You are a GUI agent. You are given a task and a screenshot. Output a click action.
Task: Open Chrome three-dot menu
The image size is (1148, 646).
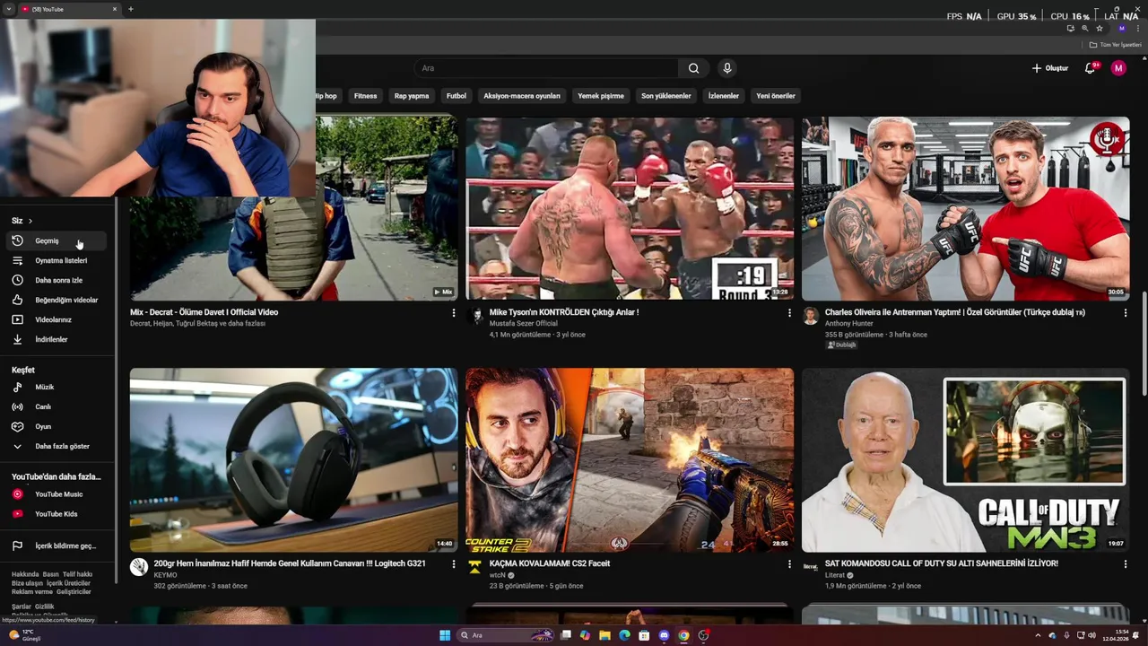pos(1138,29)
